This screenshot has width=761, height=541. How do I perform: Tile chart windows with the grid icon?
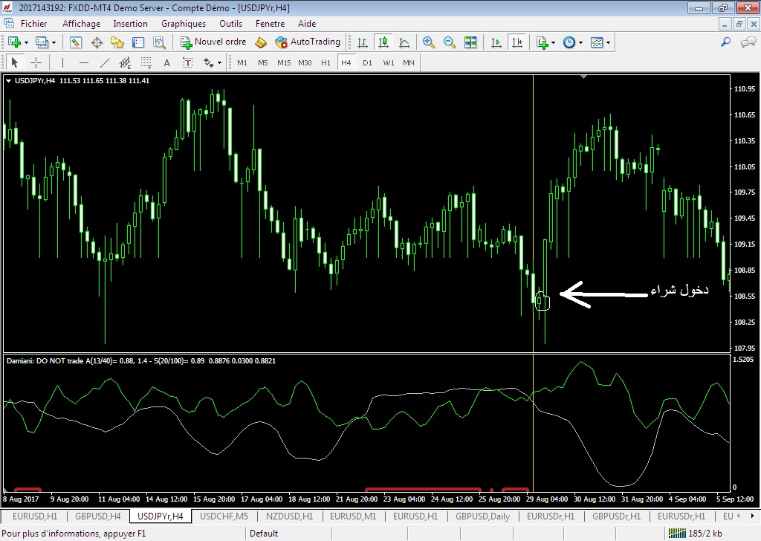pos(470,42)
